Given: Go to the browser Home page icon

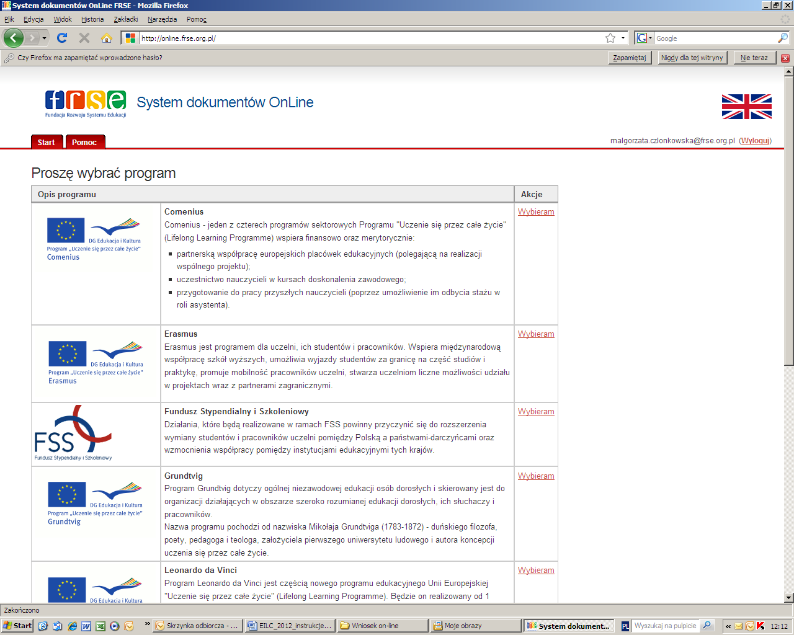Looking at the screenshot, I should click(107, 38).
